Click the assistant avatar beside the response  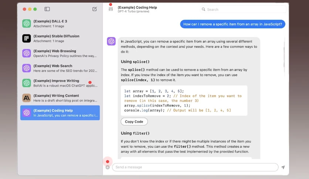click(111, 41)
